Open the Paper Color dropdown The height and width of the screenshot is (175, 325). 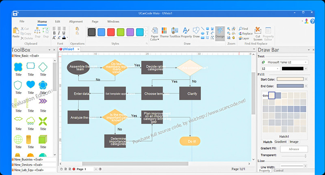154,34
